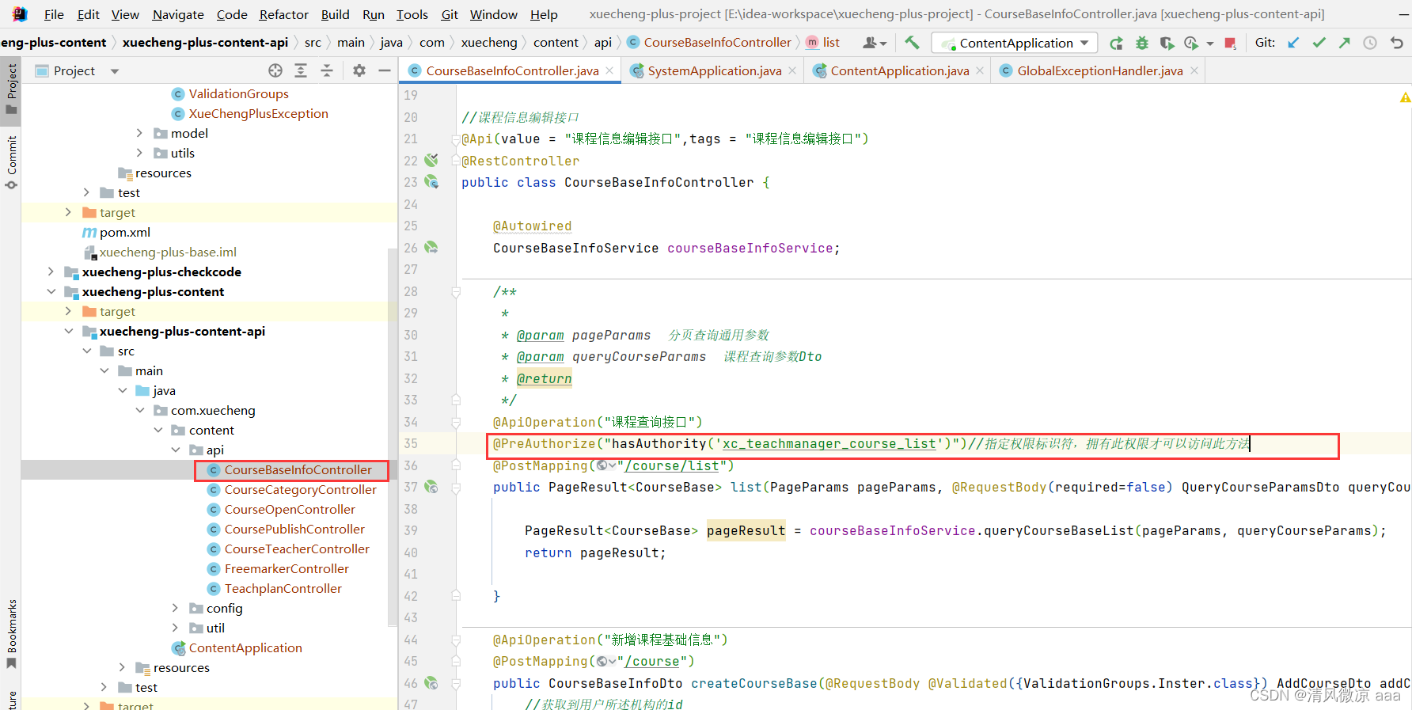The image size is (1412, 710).
Task: Close the CourseBaseInfoController.java tab
Action: click(609, 70)
